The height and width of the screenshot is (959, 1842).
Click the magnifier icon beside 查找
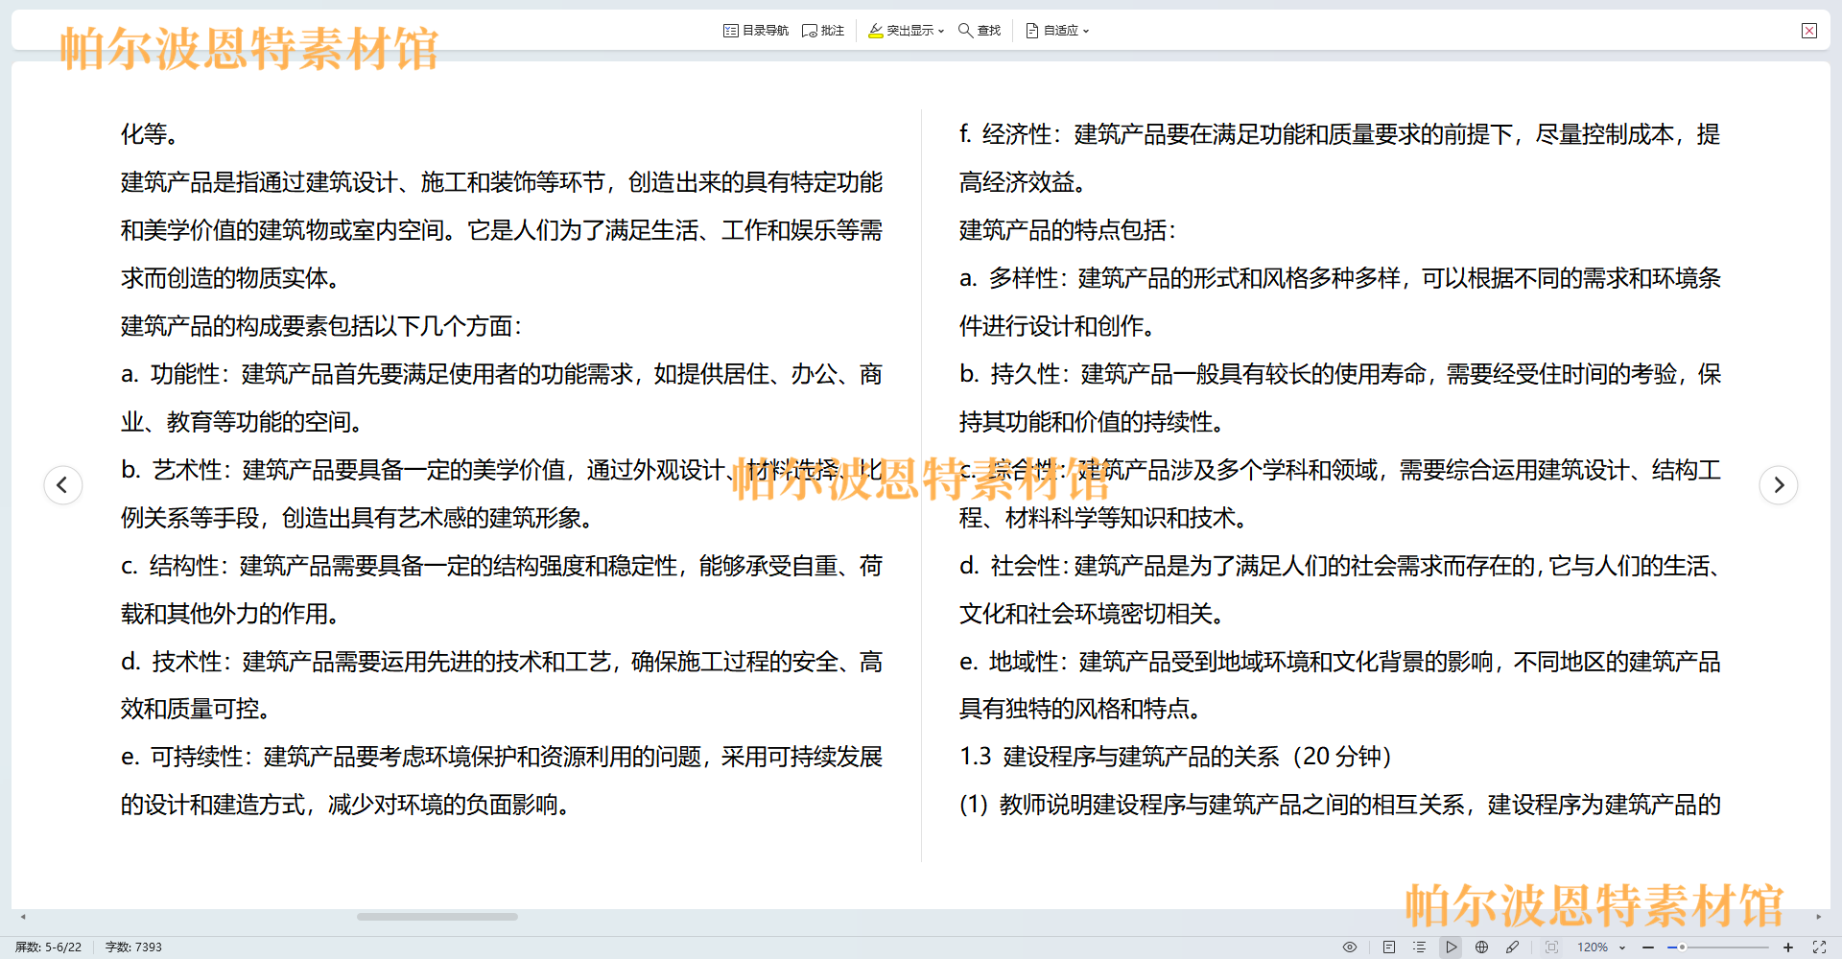[x=966, y=31]
